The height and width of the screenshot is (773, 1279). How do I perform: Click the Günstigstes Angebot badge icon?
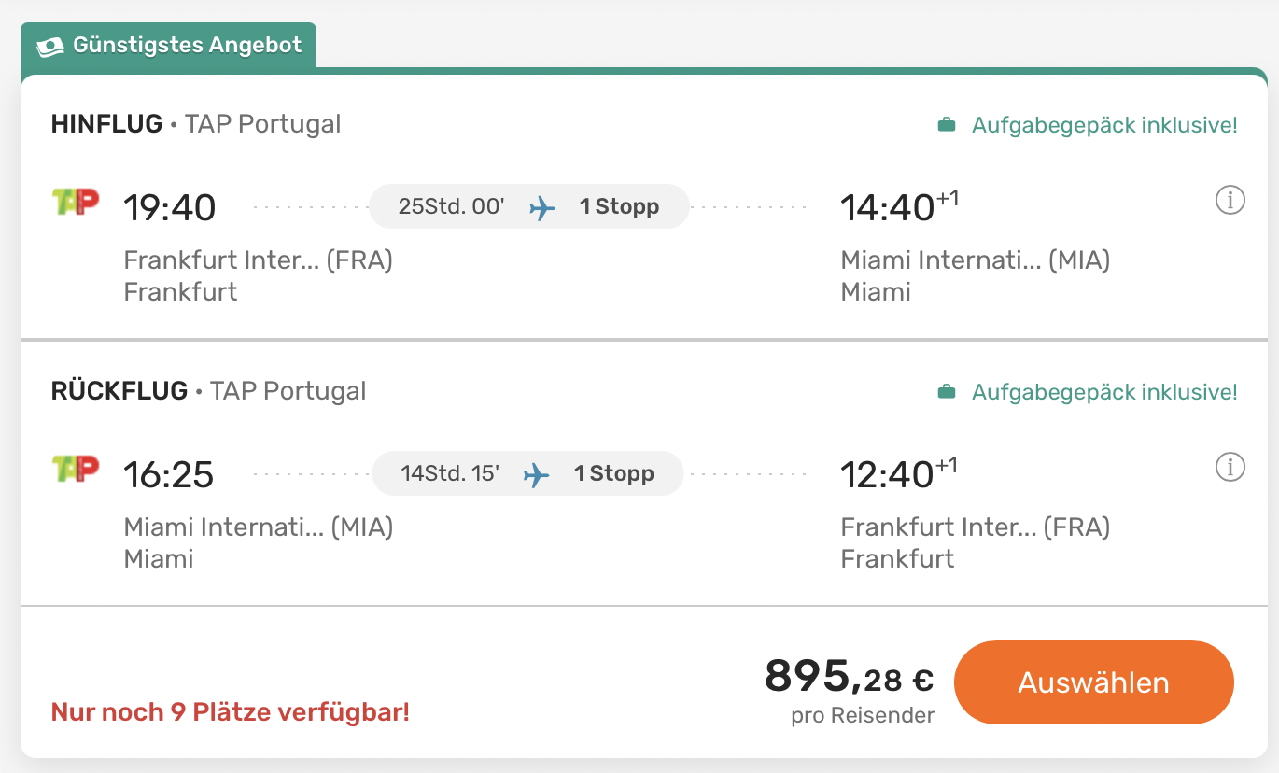(49, 46)
